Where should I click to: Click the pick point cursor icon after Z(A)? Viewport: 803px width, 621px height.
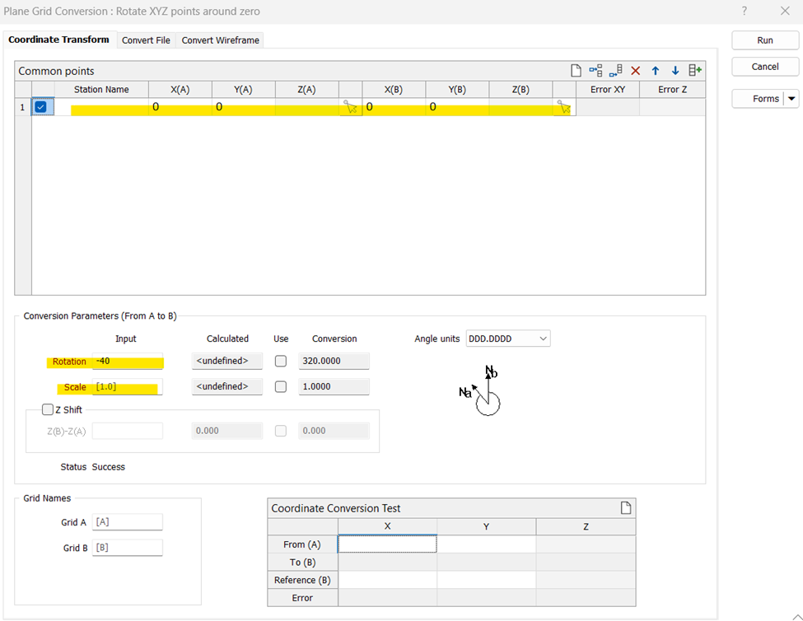pyautogui.click(x=351, y=107)
